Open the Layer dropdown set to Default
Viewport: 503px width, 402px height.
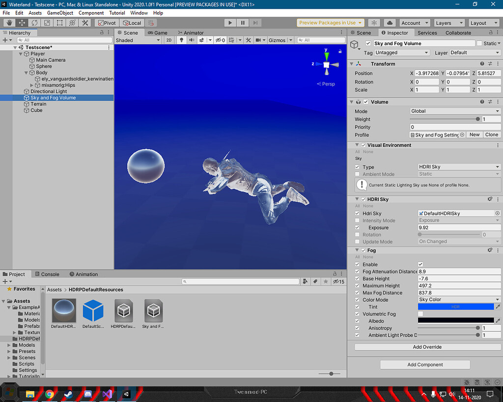474,53
